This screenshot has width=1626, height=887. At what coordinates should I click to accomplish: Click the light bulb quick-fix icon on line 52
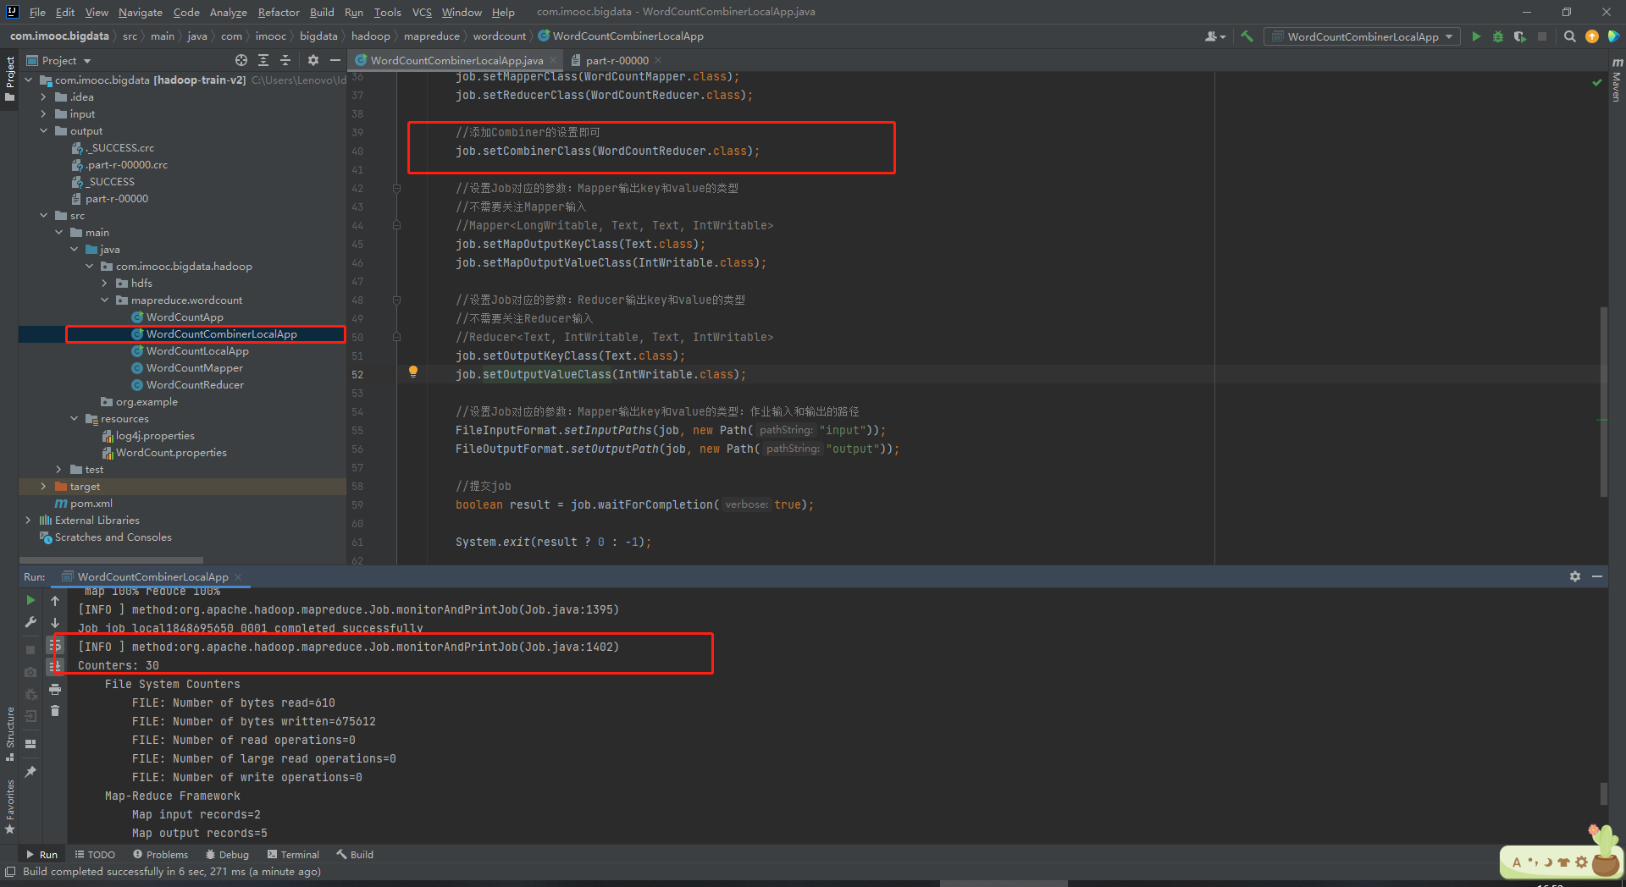pyautogui.click(x=413, y=372)
